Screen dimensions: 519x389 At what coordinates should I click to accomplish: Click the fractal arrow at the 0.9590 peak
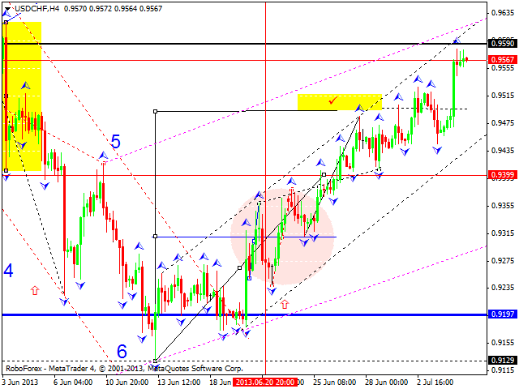click(x=456, y=39)
